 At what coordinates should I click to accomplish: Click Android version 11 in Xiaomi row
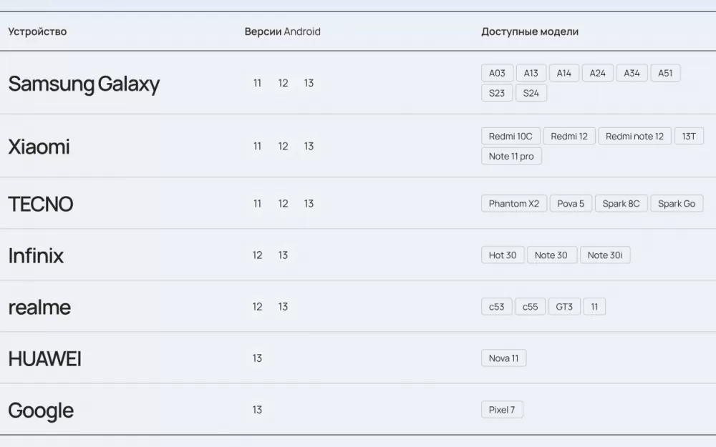258,146
